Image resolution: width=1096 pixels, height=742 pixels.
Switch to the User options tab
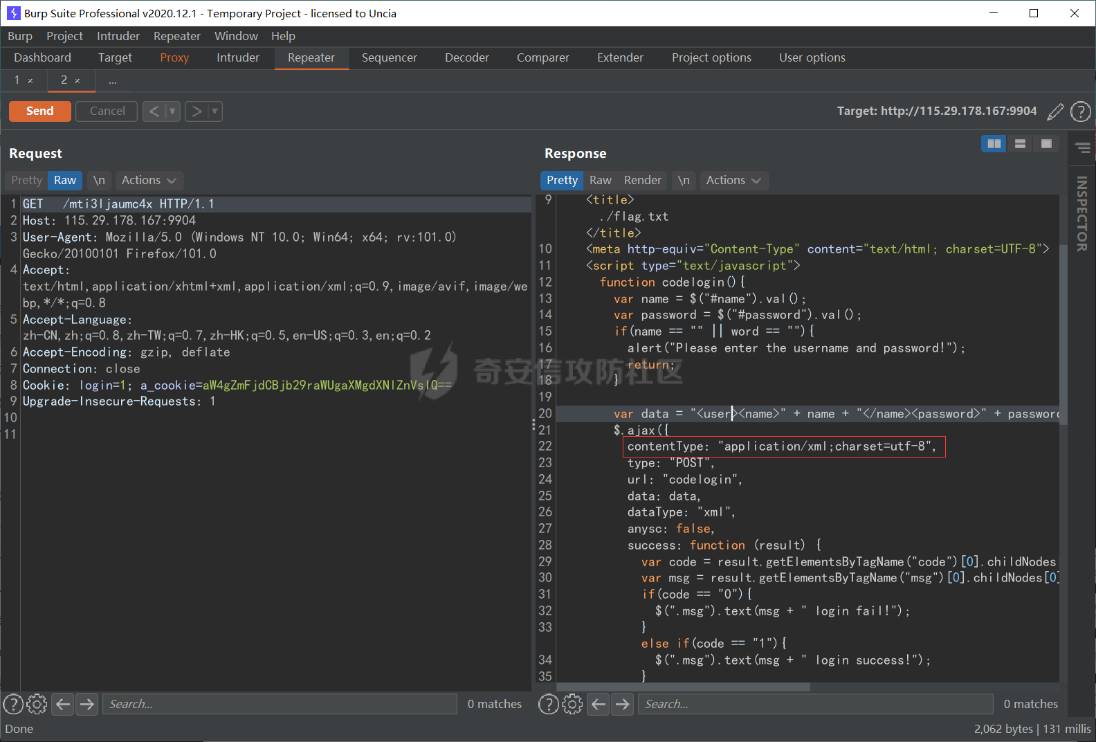(x=812, y=57)
